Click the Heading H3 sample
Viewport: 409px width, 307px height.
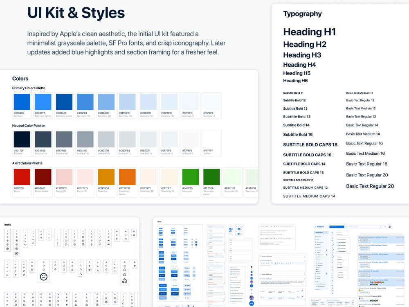pyautogui.click(x=302, y=55)
